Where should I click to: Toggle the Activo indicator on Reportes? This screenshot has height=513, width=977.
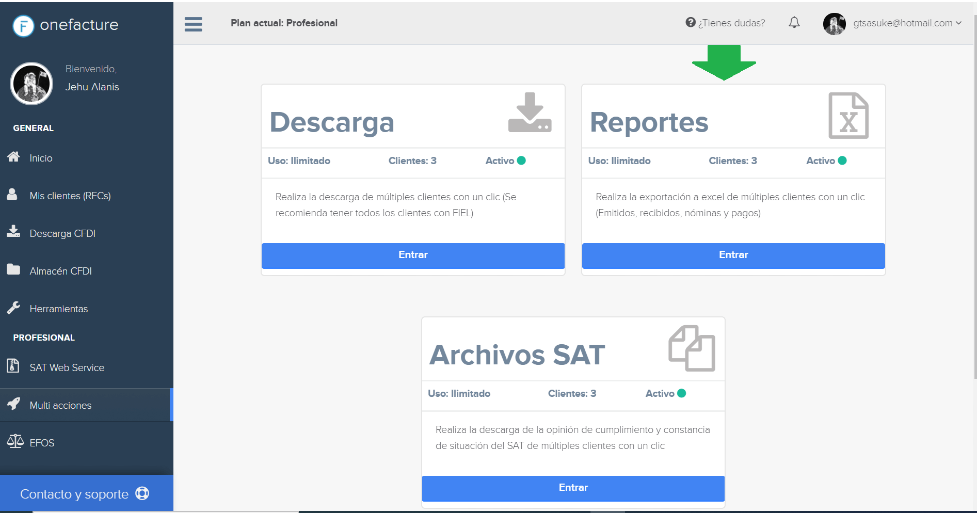click(x=842, y=161)
